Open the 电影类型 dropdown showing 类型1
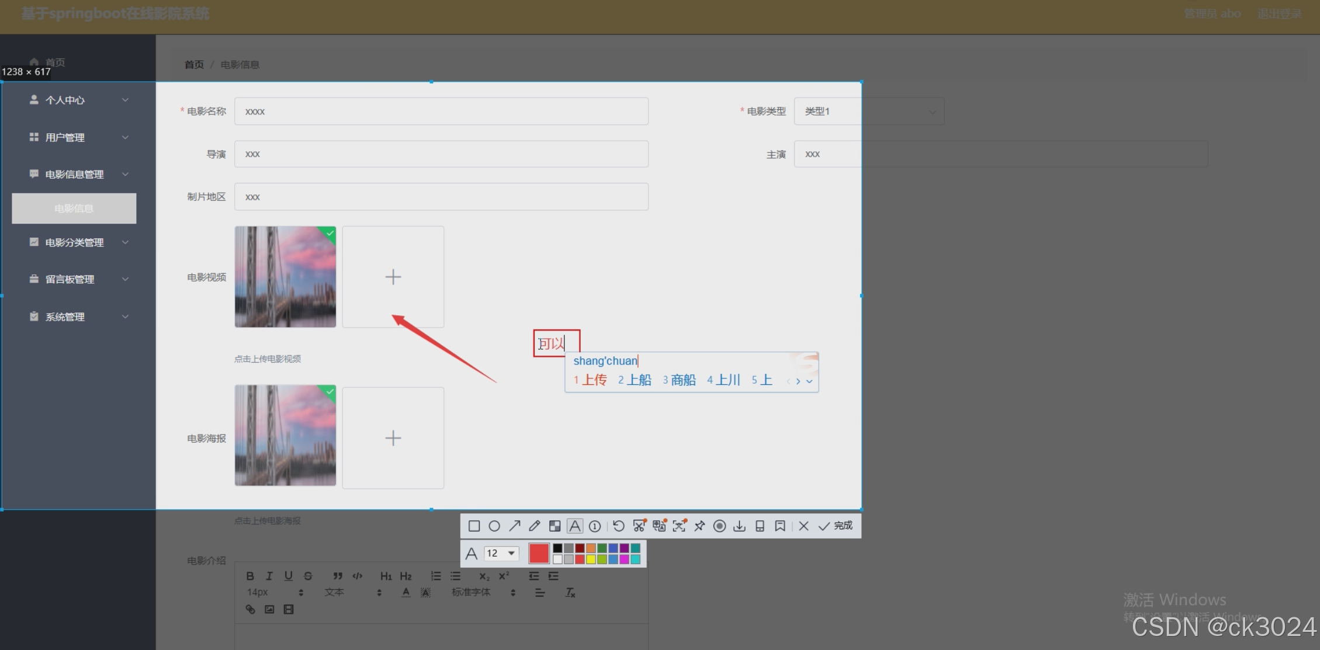Viewport: 1320px width, 650px height. point(869,111)
